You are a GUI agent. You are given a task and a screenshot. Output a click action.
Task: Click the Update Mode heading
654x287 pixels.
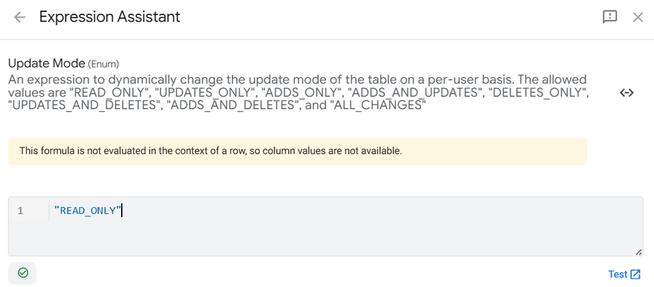click(46, 63)
